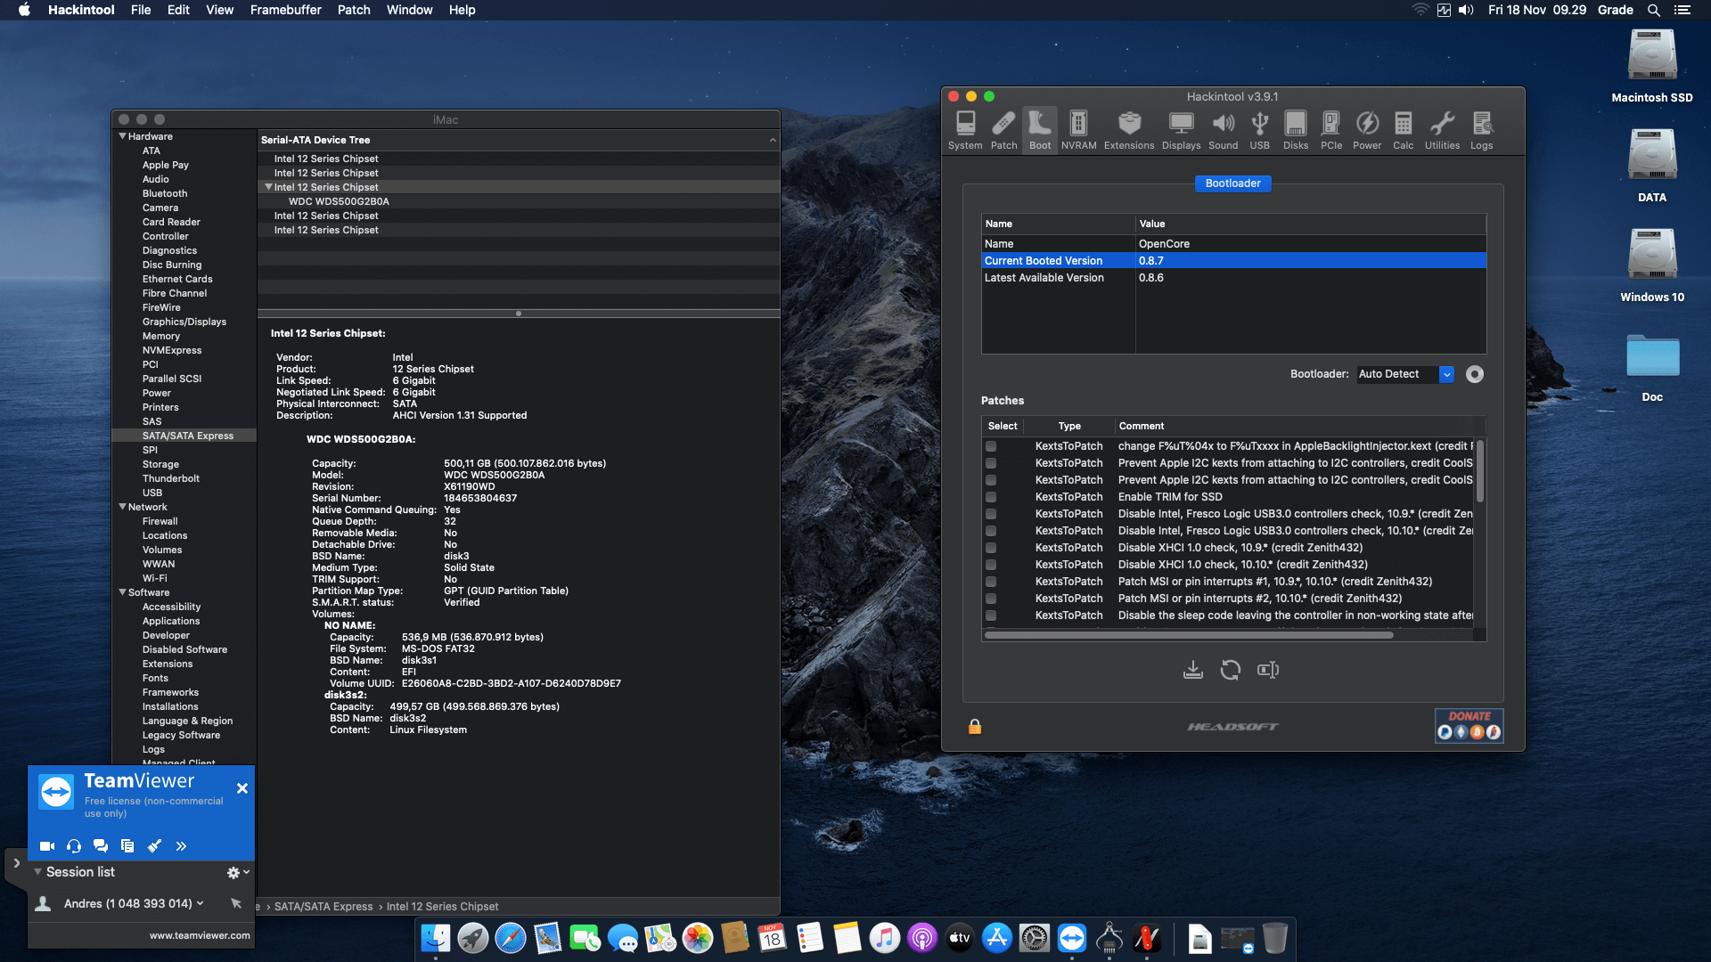Select SATA/SATA Express in sidebar
Screen dimensions: 1711x962
point(184,436)
